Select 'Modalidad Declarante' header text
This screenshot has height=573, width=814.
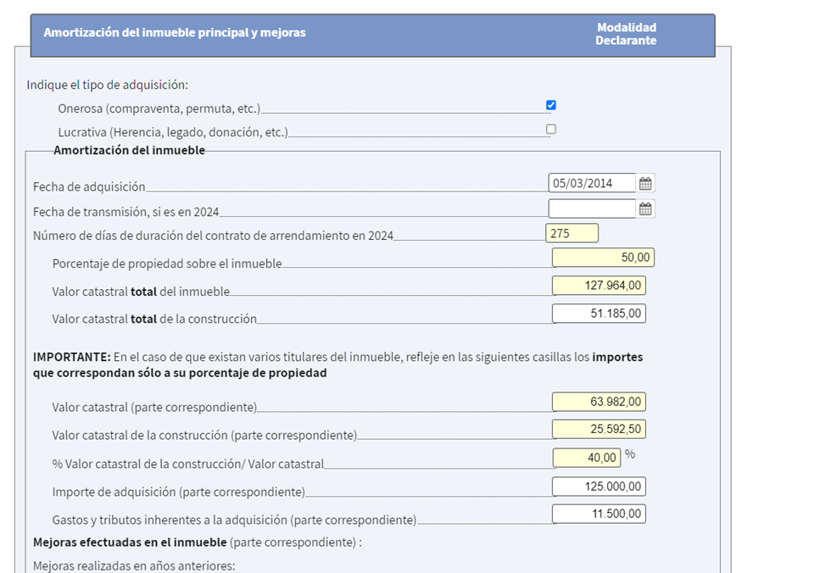pos(626,34)
